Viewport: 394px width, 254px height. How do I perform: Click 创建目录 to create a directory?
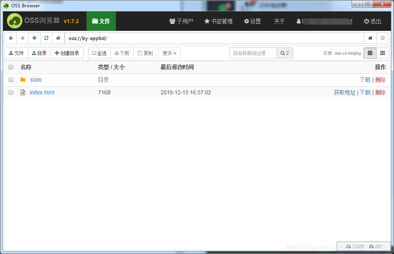[67, 53]
